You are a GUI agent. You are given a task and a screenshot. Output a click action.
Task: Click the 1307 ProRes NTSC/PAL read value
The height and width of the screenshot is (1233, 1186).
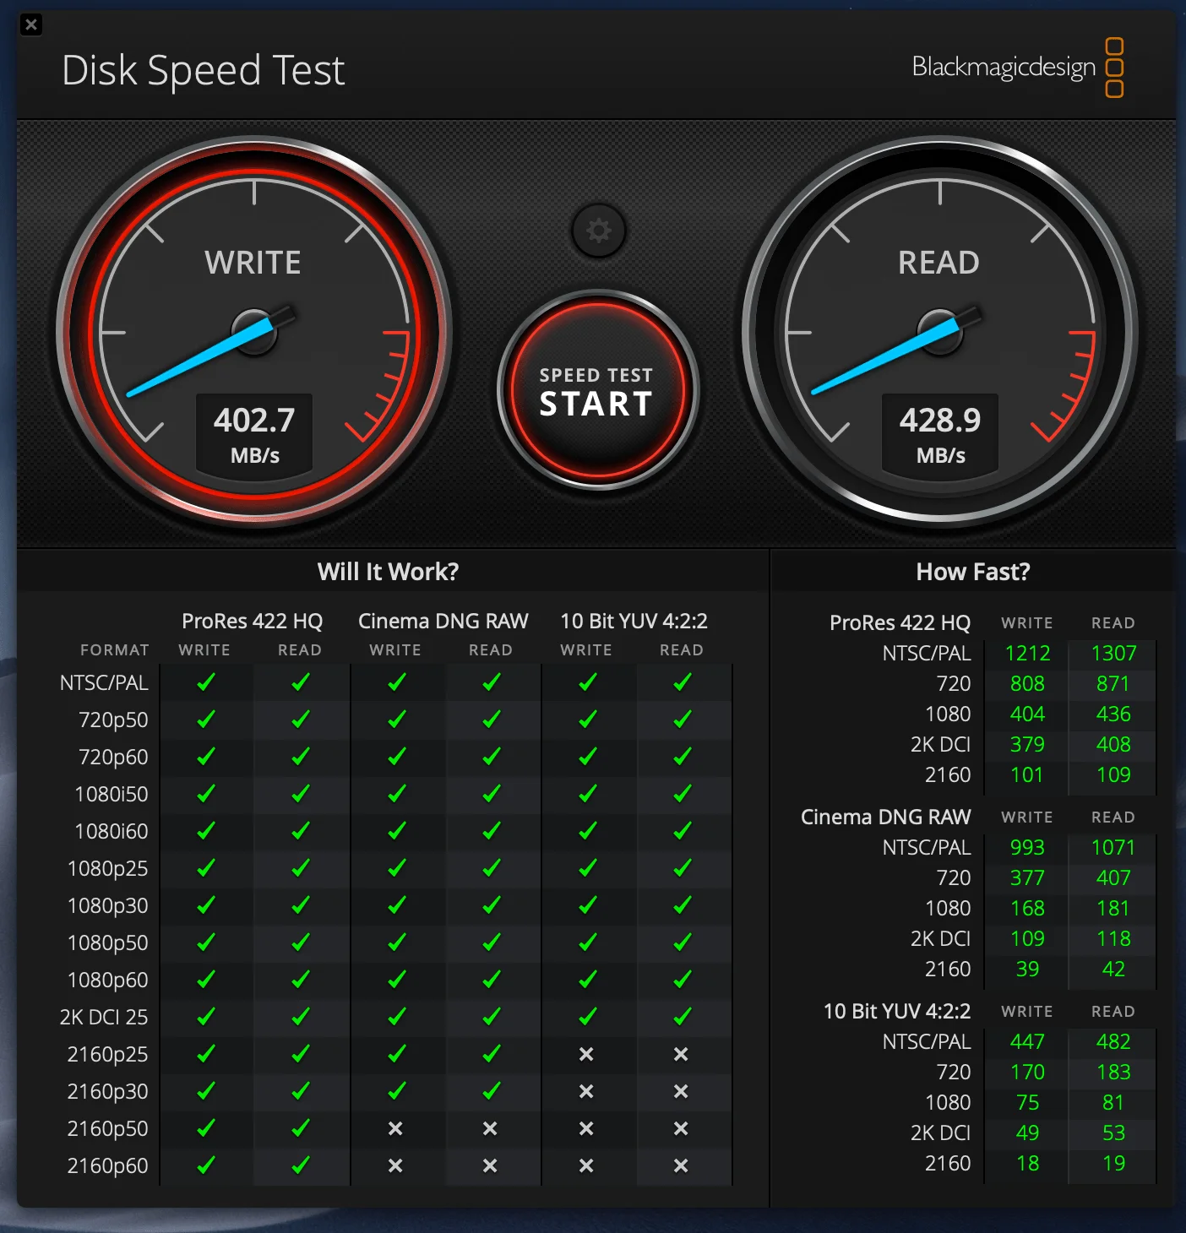(1114, 653)
